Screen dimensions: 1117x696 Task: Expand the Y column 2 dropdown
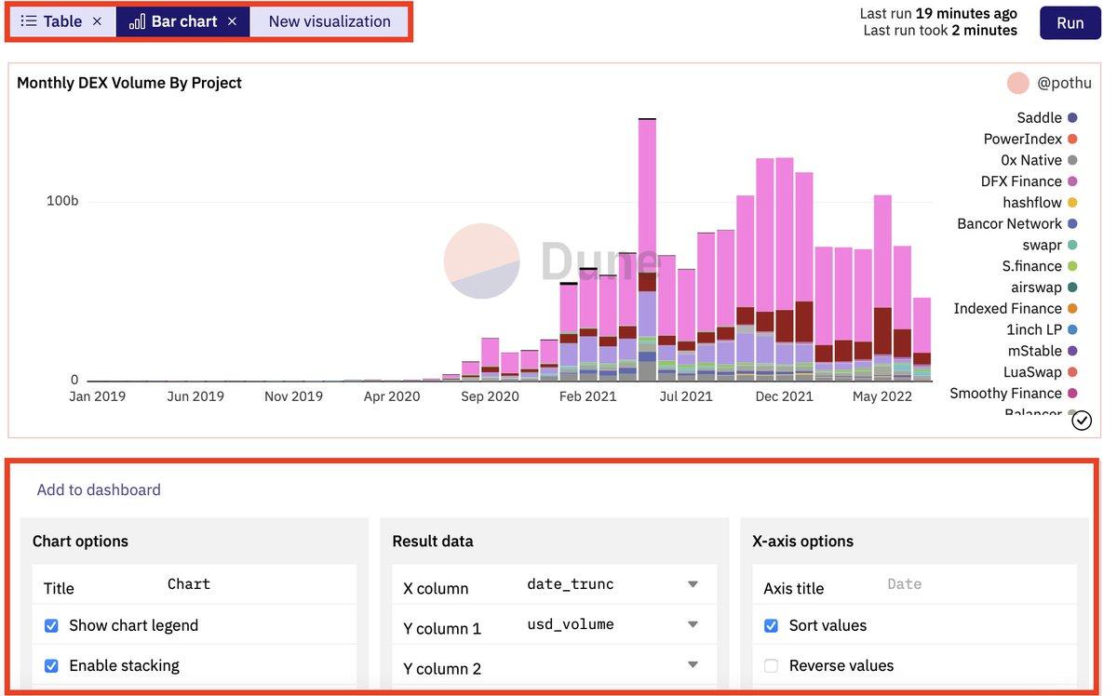pos(693,664)
